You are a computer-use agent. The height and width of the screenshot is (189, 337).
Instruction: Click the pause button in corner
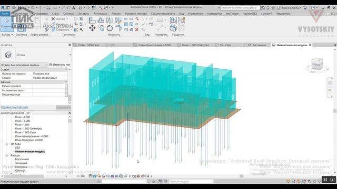pos(325,180)
